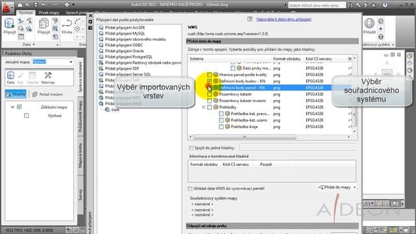This screenshot has height=234, width=416.
Task: Open the Survey side tab
Action: [81, 194]
